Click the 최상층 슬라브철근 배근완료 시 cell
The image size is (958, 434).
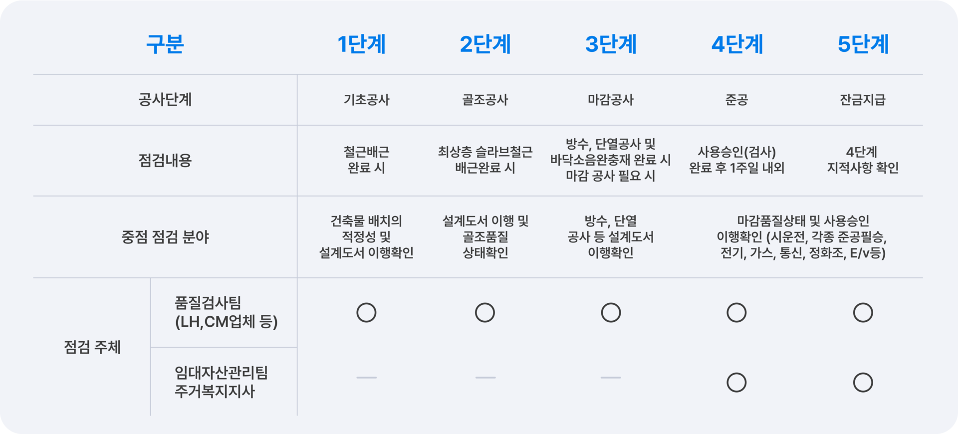(x=485, y=160)
